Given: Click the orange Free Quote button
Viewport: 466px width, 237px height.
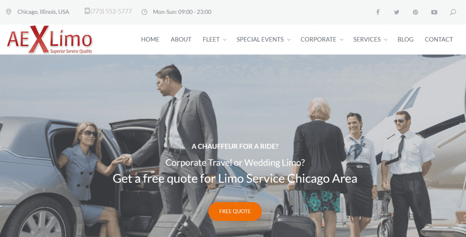Looking at the screenshot, I should [235, 212].
